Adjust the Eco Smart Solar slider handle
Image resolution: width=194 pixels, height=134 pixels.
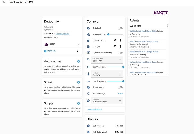pyautogui.click(x=123, y=67)
